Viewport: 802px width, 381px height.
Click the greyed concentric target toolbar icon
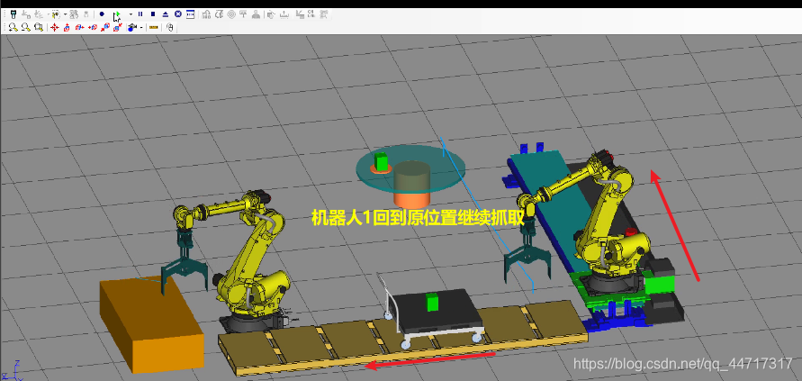(231, 14)
